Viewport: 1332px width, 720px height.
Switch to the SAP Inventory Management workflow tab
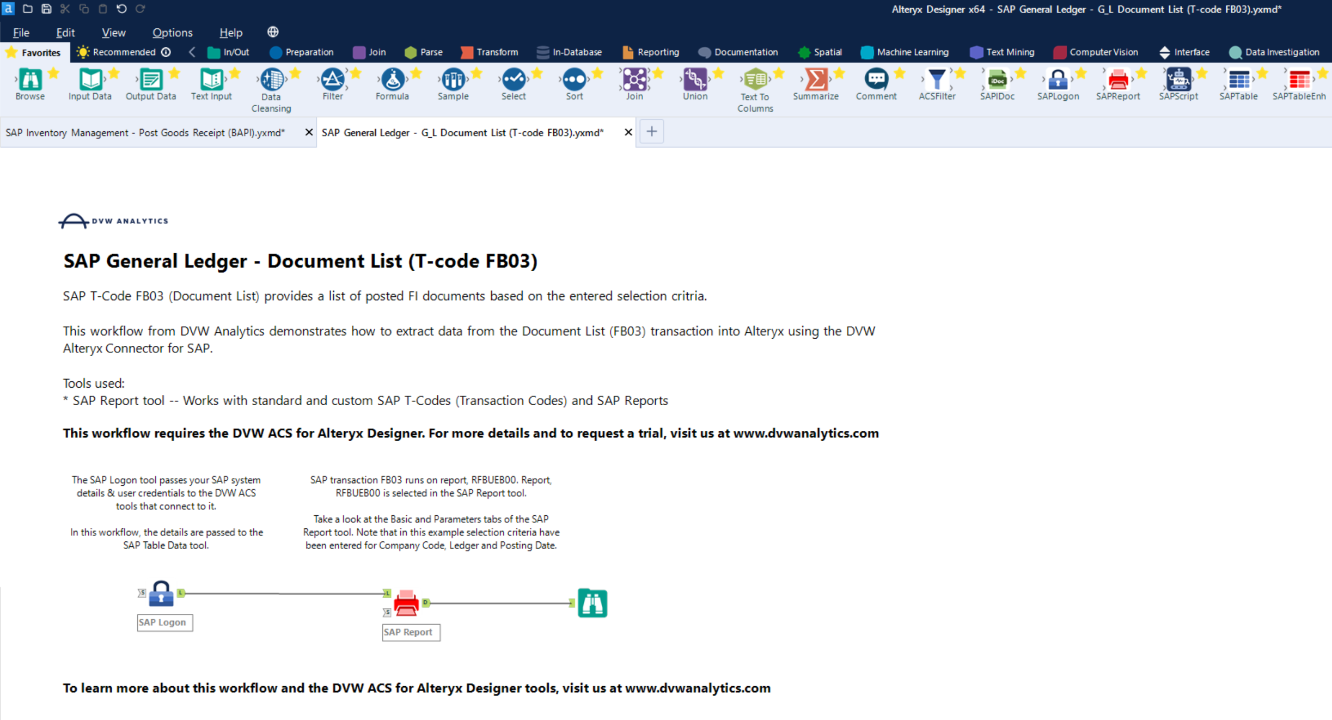[144, 132]
